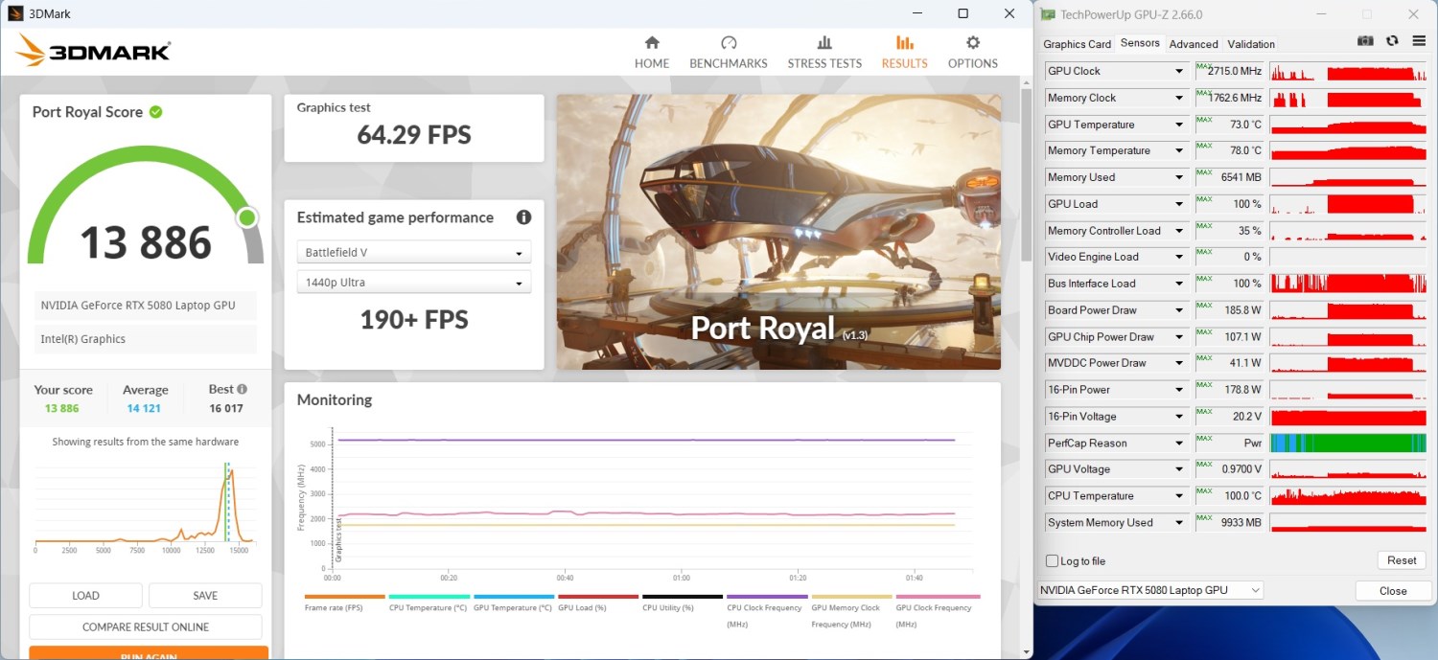Click the GPU-Z refresh icon
Image resolution: width=1438 pixels, height=660 pixels.
(x=1392, y=41)
